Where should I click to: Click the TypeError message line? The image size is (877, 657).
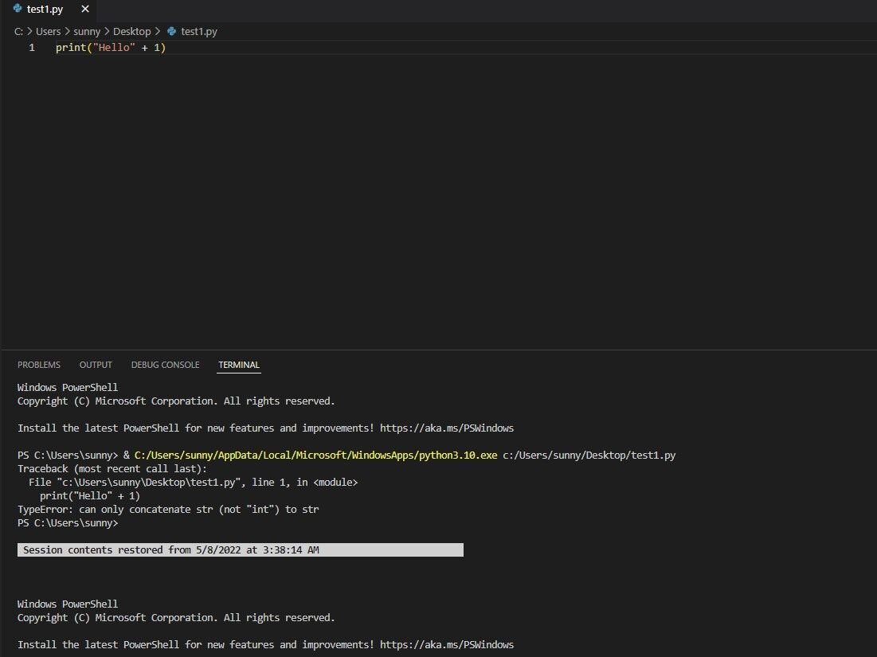pyautogui.click(x=168, y=510)
